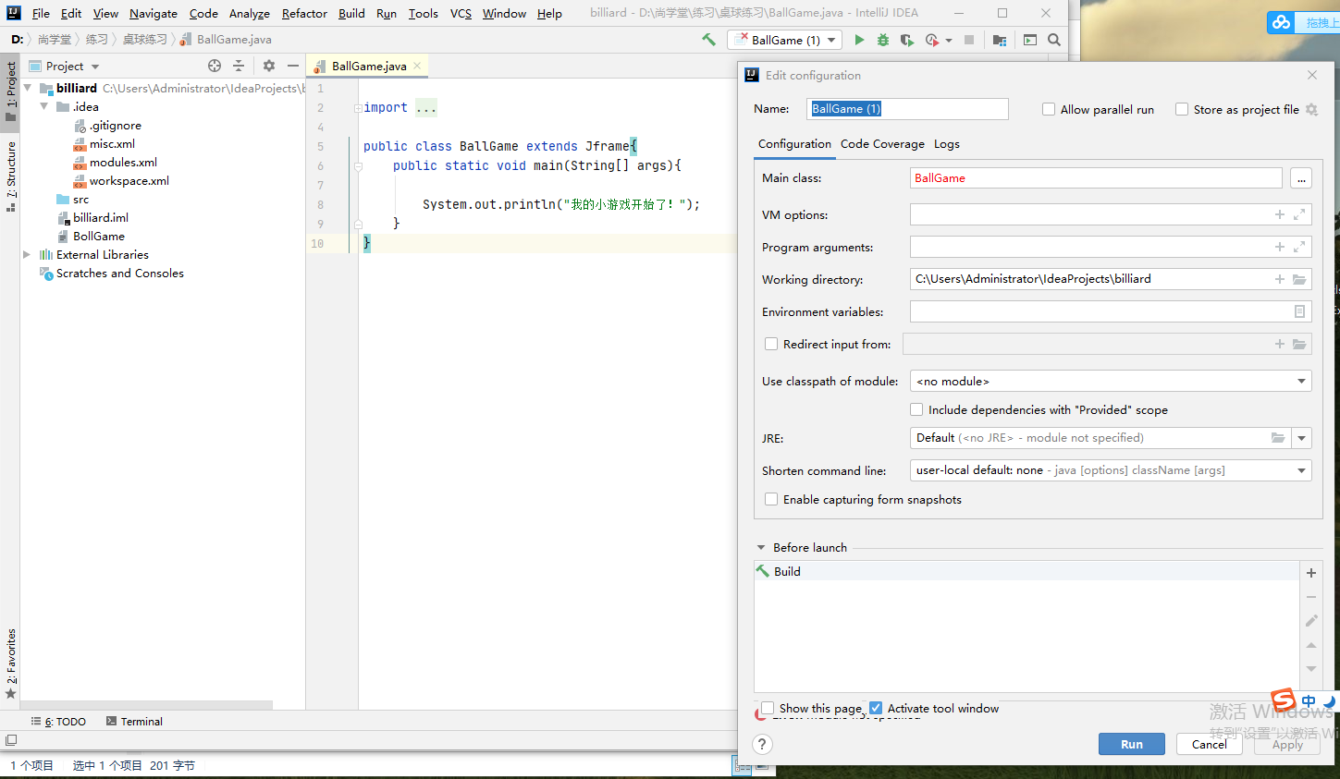The image size is (1340, 779).
Task: Click the store as project file gear icon
Action: point(1311,109)
